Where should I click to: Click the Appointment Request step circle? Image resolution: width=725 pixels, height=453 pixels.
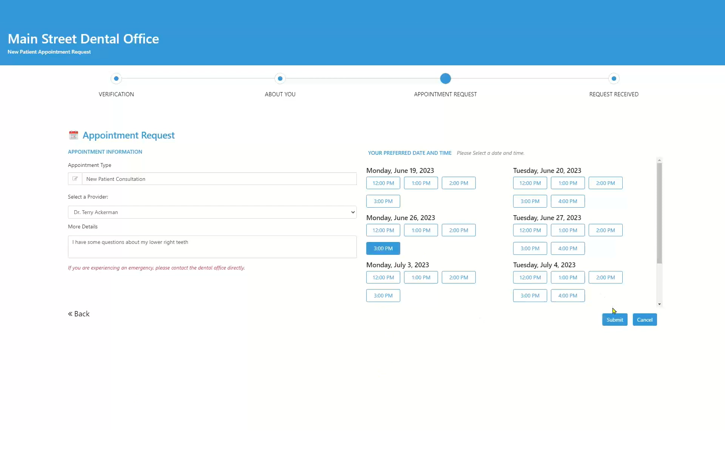[445, 79]
